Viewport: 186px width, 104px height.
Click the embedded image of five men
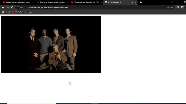coord(51,44)
